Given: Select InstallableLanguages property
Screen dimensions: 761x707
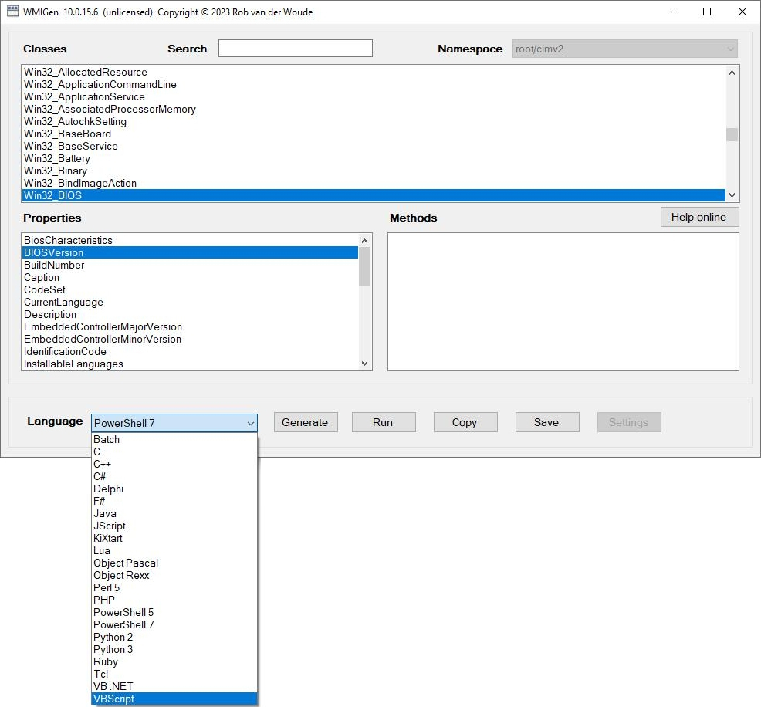Looking at the screenshot, I should [x=190, y=364].
